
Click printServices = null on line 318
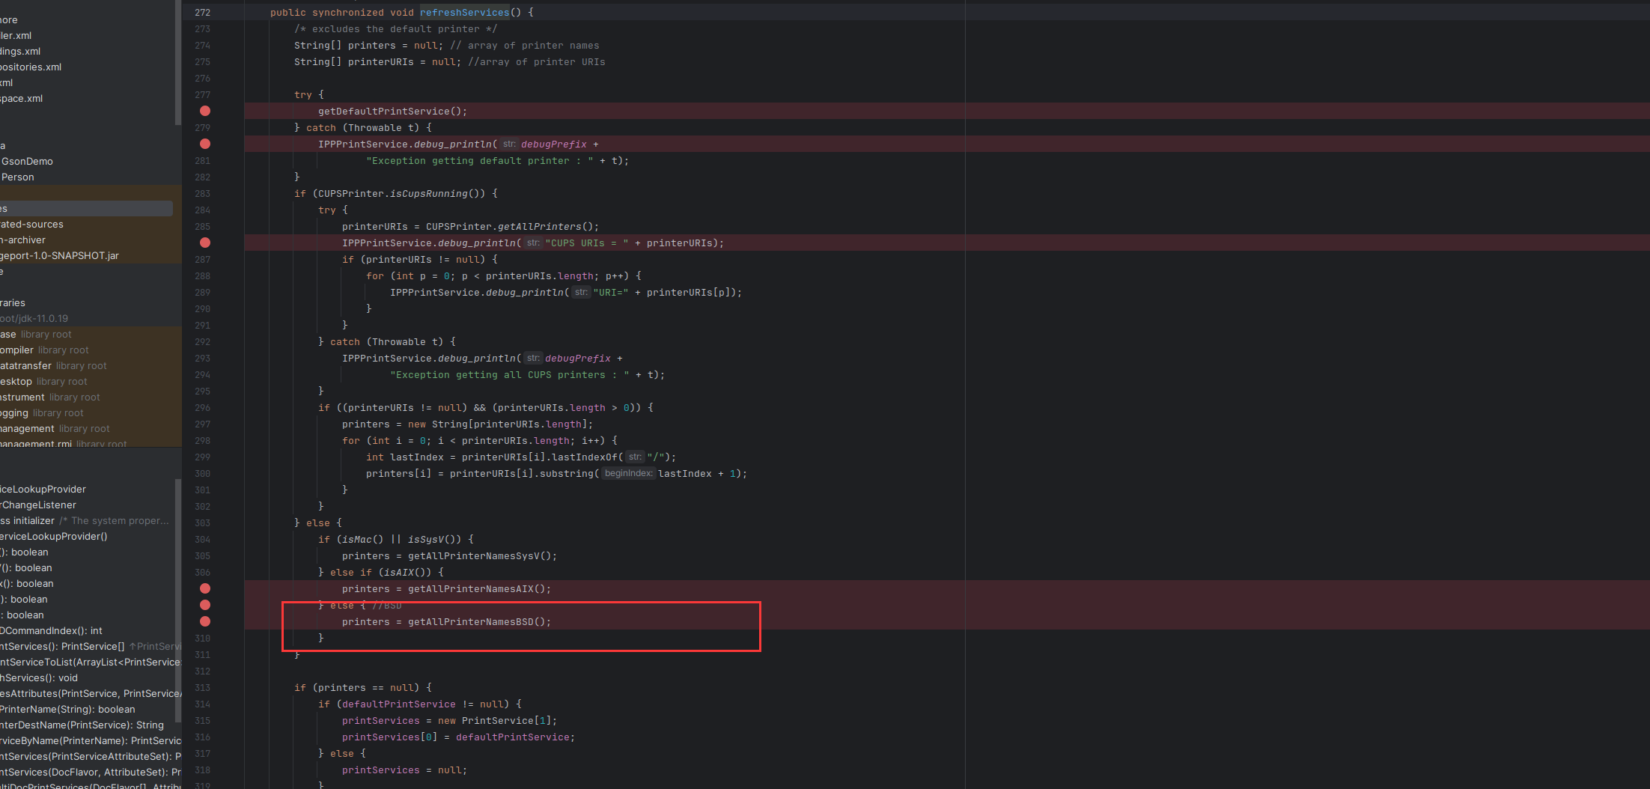pyautogui.click(x=404, y=770)
